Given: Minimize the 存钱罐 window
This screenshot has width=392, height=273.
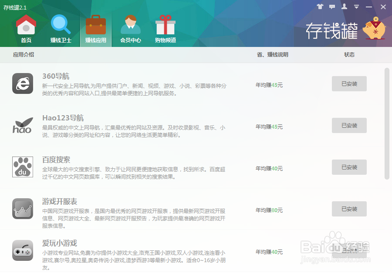Looking at the screenshot, I should pyautogui.click(x=369, y=7).
